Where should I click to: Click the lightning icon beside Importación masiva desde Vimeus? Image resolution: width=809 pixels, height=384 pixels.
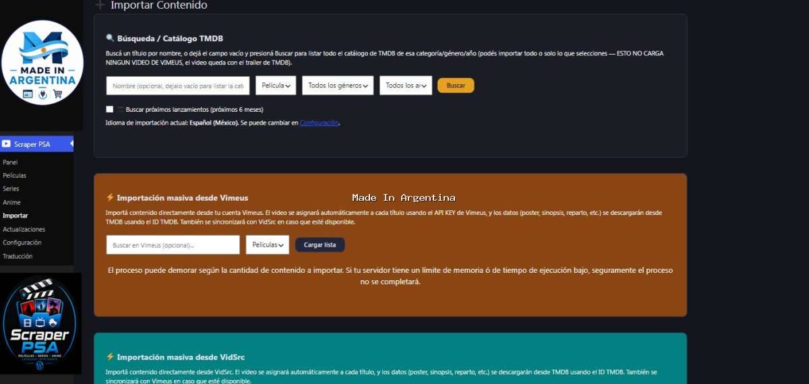pyautogui.click(x=110, y=197)
